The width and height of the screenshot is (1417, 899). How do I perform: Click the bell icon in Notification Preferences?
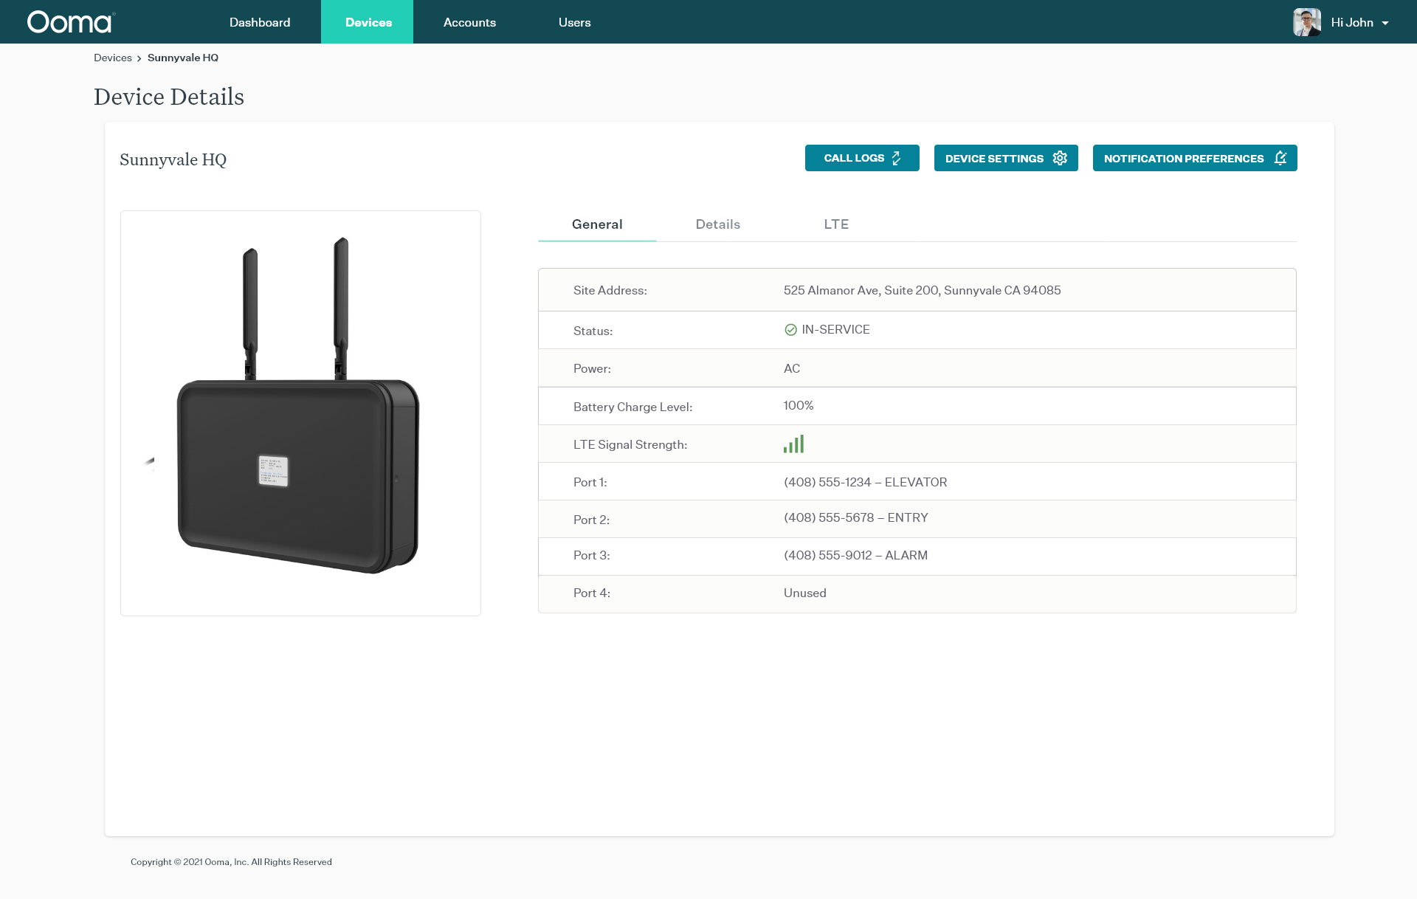click(1280, 158)
